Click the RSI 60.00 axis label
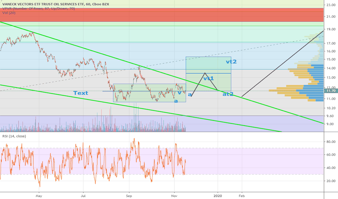Viewport: 338px width, 199px height. click(x=331, y=155)
